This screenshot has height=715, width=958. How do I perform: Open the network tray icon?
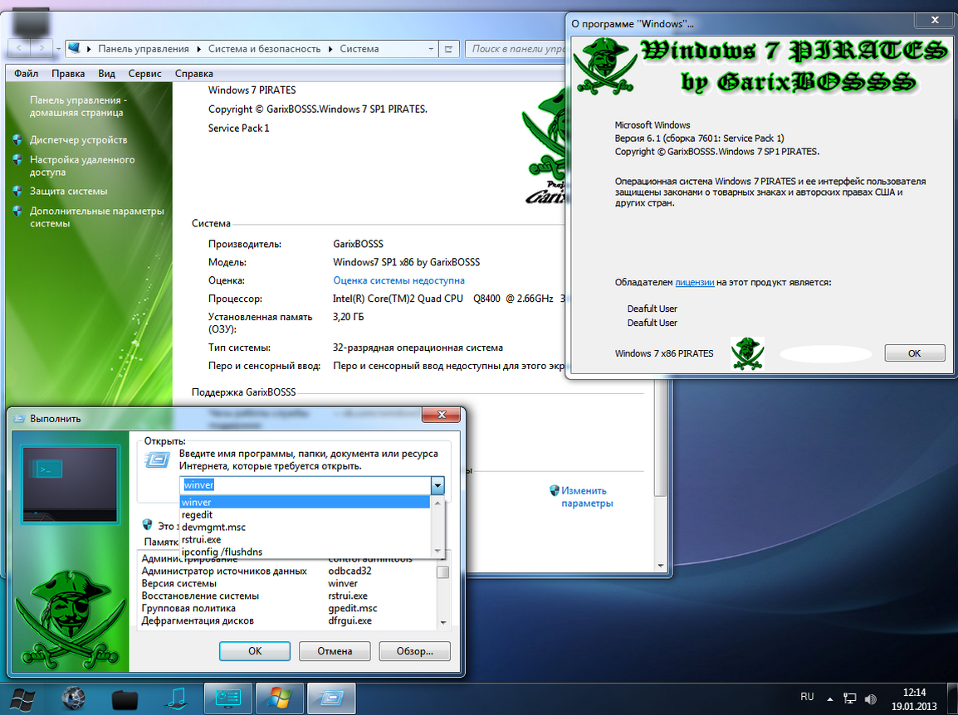[x=849, y=698]
